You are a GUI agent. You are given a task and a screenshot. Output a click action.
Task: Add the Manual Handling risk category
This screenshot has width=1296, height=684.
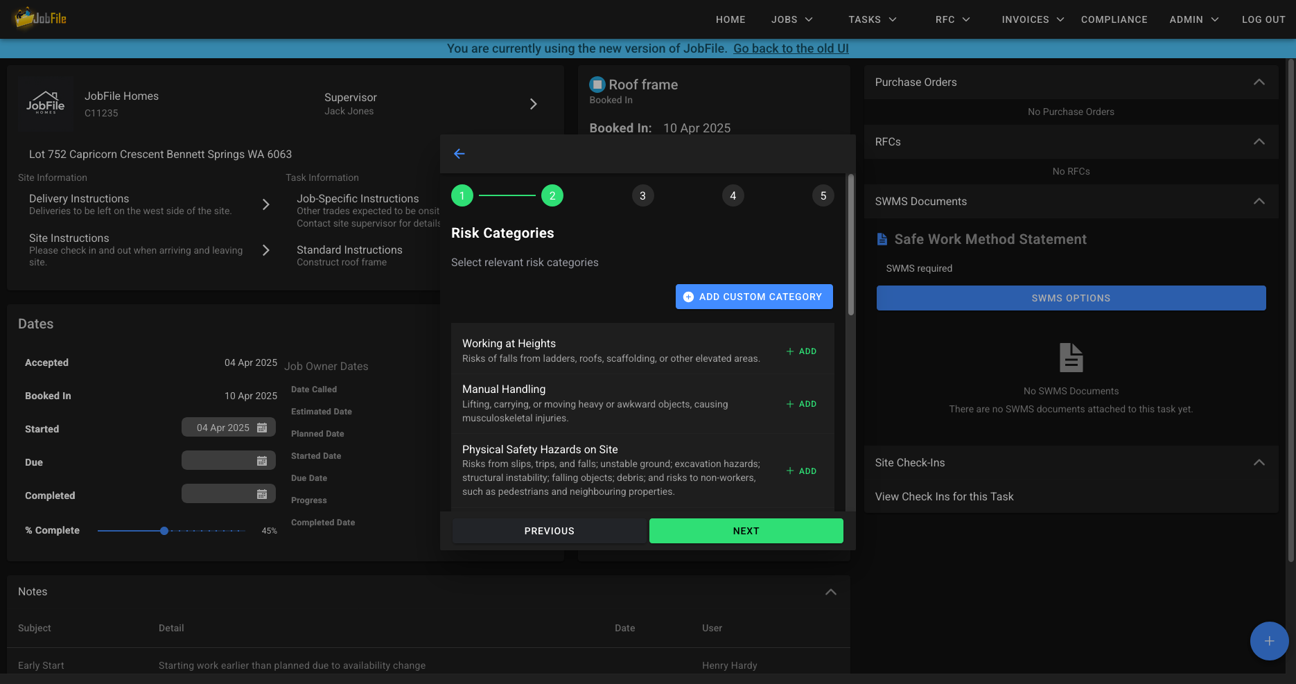coord(801,404)
